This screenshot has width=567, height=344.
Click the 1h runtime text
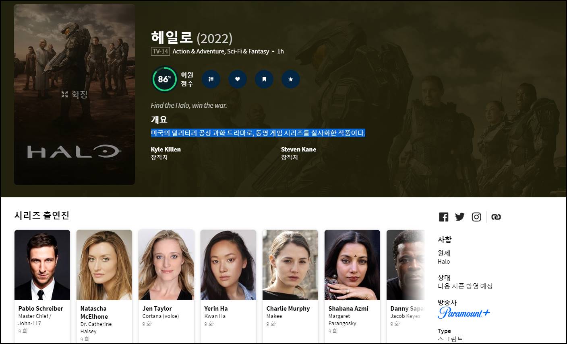tap(280, 51)
